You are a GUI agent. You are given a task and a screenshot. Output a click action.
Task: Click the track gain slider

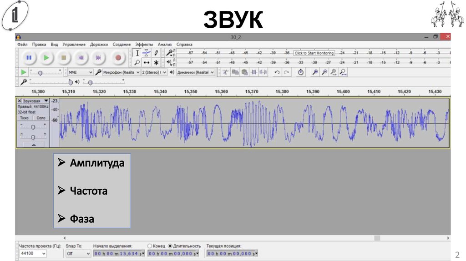point(33,127)
